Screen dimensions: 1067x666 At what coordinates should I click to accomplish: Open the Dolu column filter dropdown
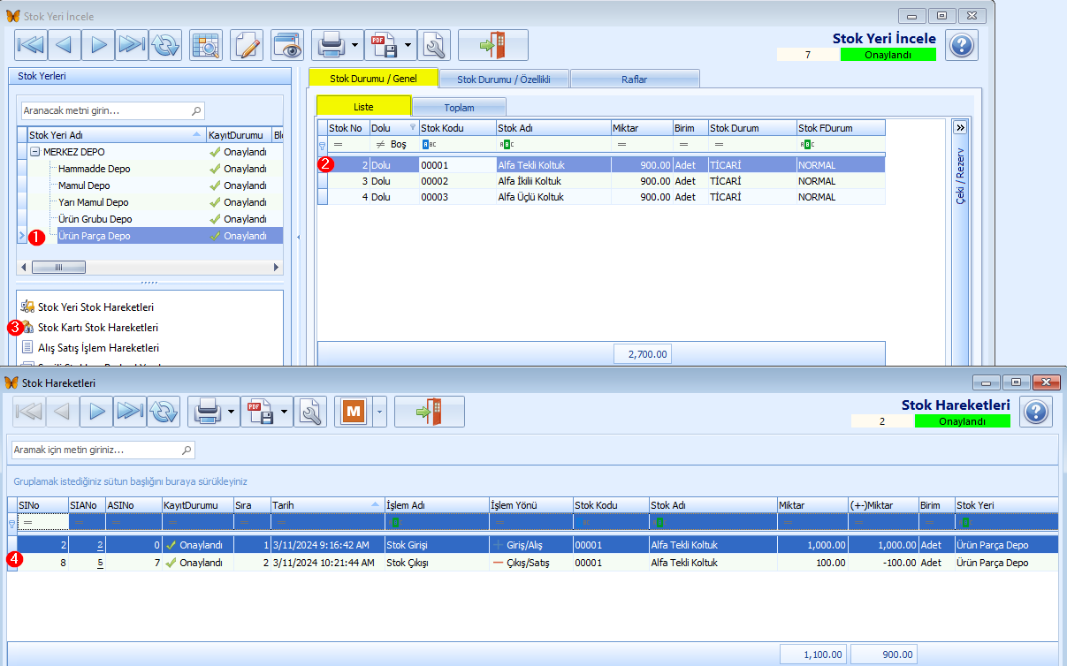pyautogui.click(x=412, y=128)
